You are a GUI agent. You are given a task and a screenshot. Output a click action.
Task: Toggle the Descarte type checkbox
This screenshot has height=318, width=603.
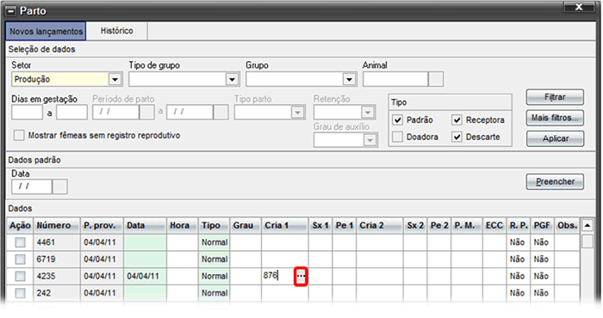click(457, 137)
